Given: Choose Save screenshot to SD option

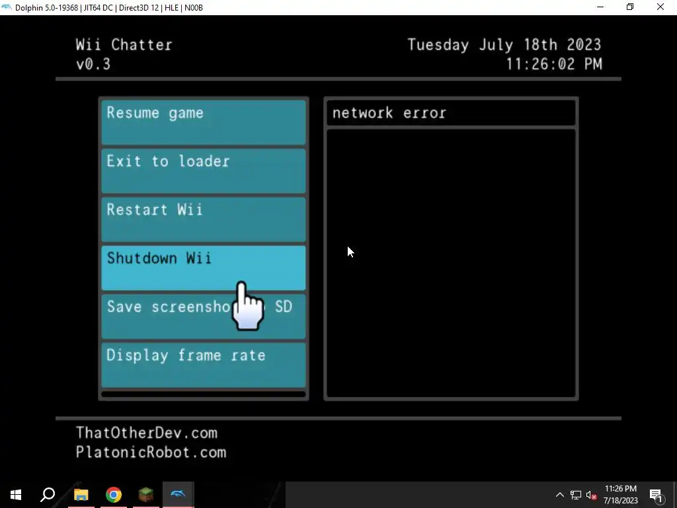Looking at the screenshot, I should coord(204,316).
